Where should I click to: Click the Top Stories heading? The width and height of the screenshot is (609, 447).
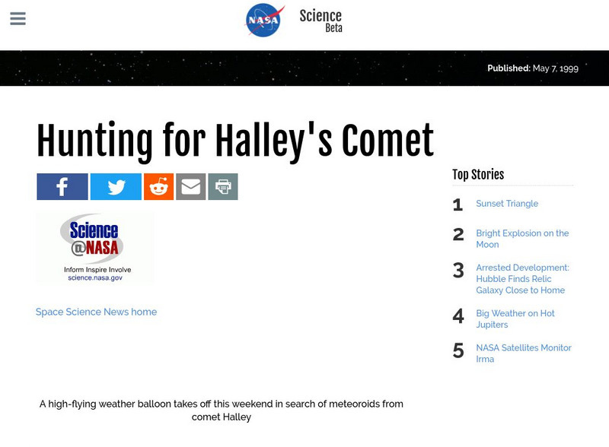click(x=478, y=175)
